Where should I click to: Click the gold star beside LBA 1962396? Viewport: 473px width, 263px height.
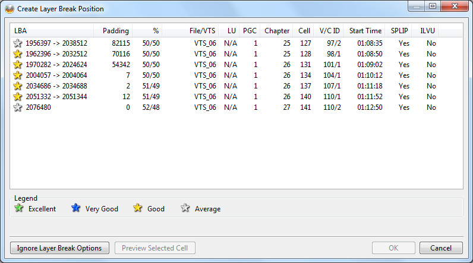[x=18, y=54]
